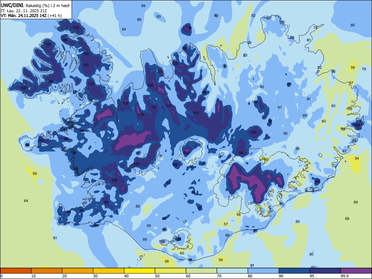Click the golden 30–40 legend swatch

point(109,271)
